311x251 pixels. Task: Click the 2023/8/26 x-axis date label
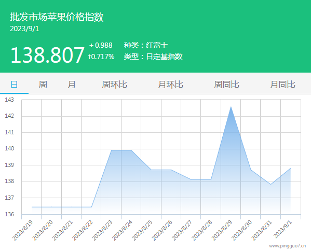(162, 230)
